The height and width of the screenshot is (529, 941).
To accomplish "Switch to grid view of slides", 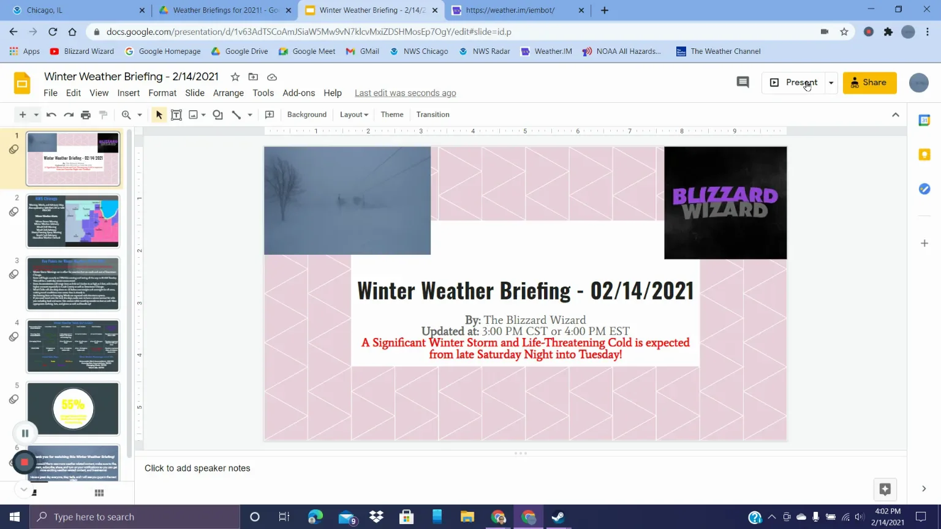I will point(99,493).
